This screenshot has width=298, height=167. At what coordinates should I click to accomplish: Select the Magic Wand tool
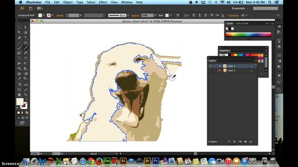[20, 32]
